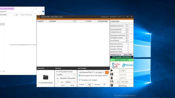Click the TEAM logo banner
Image resolution: width=175 pixels, height=98 pixels.
[x=127, y=65]
